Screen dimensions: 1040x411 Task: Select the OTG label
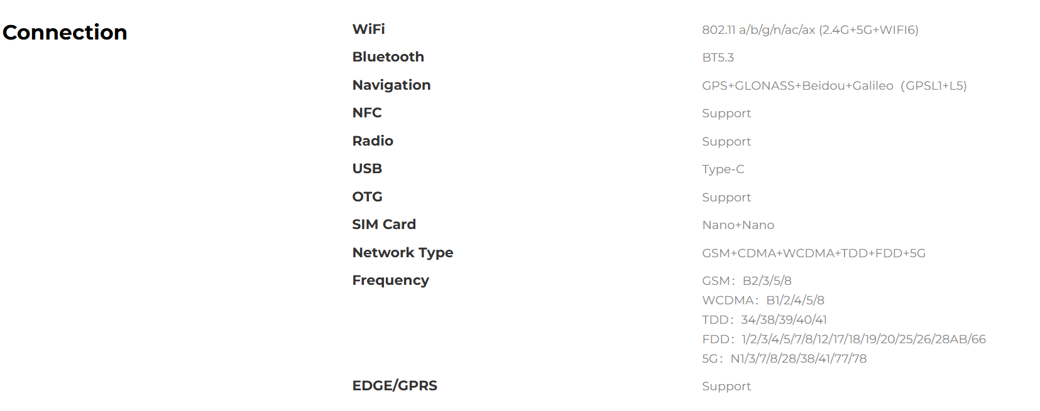coord(367,196)
